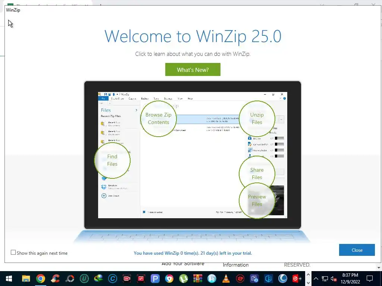Close the WinZip welcome dialog
Image resolution: width=382 pixels, height=286 pixels.
(x=357, y=250)
